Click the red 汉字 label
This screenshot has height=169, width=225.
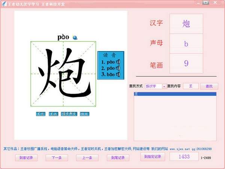coord(156,23)
